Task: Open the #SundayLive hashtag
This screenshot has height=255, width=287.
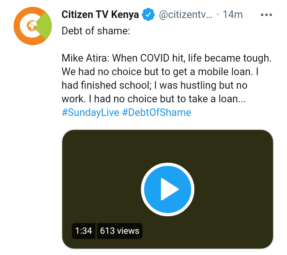Action: pos(91,112)
